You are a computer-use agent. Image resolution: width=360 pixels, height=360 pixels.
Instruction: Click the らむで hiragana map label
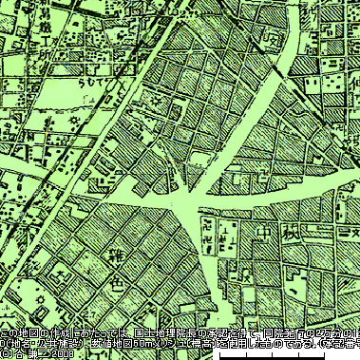click(x=94, y=85)
